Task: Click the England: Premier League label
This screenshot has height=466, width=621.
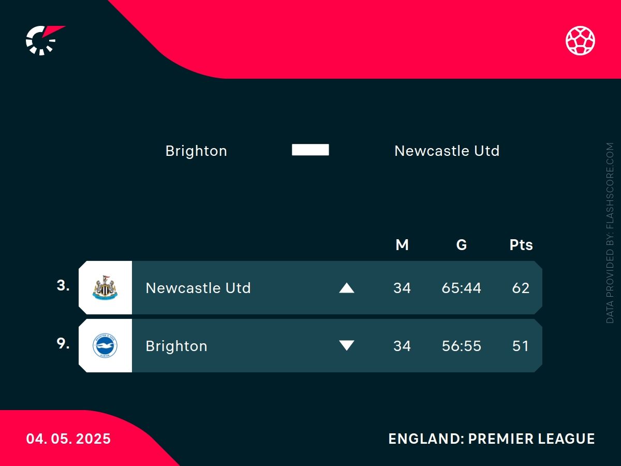Action: 492,439
